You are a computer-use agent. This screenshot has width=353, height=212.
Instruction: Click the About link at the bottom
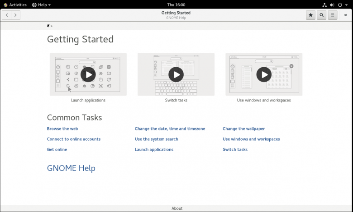click(x=177, y=208)
